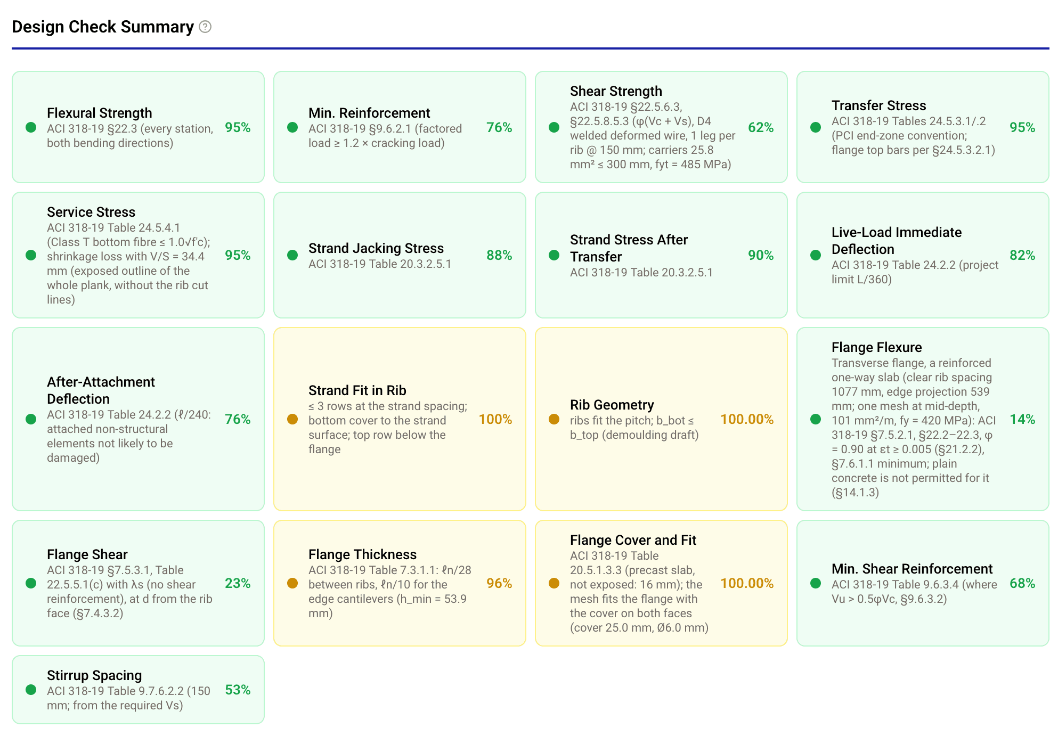Select the Shear Strength card title
Image resolution: width=1058 pixels, height=736 pixels.
coord(616,91)
